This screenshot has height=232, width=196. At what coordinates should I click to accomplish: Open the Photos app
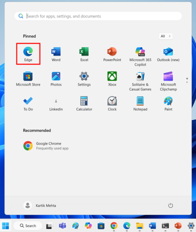click(56, 79)
